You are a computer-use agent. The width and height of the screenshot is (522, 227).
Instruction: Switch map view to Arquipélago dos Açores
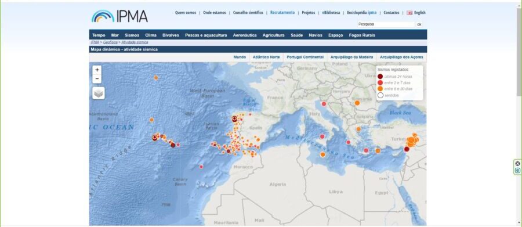click(401, 57)
